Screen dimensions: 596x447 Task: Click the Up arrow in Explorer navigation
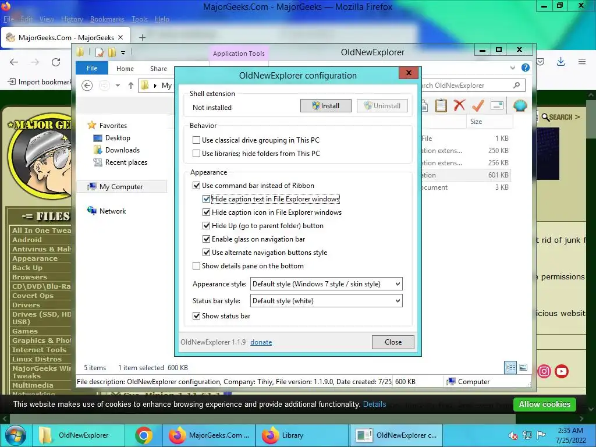[x=131, y=86]
